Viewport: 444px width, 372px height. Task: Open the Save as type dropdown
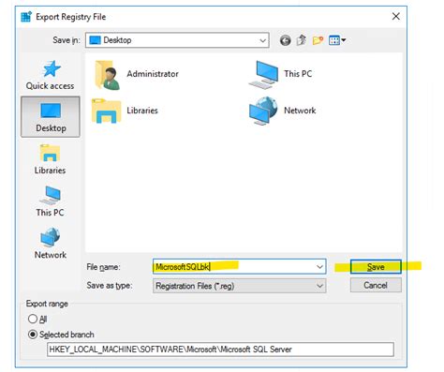tap(319, 286)
